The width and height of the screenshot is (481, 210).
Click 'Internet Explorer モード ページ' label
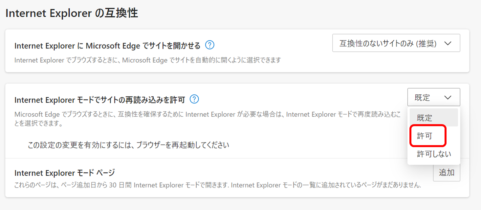64,173
